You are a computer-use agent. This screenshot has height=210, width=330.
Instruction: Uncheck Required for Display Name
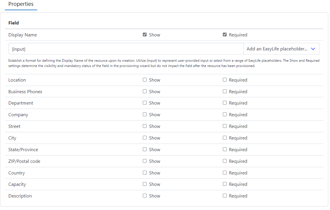click(225, 35)
